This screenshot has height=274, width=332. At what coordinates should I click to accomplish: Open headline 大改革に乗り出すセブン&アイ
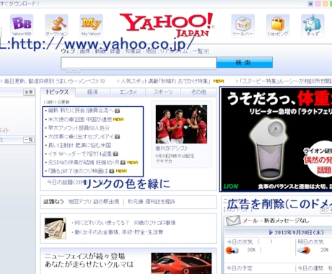tap(81, 136)
